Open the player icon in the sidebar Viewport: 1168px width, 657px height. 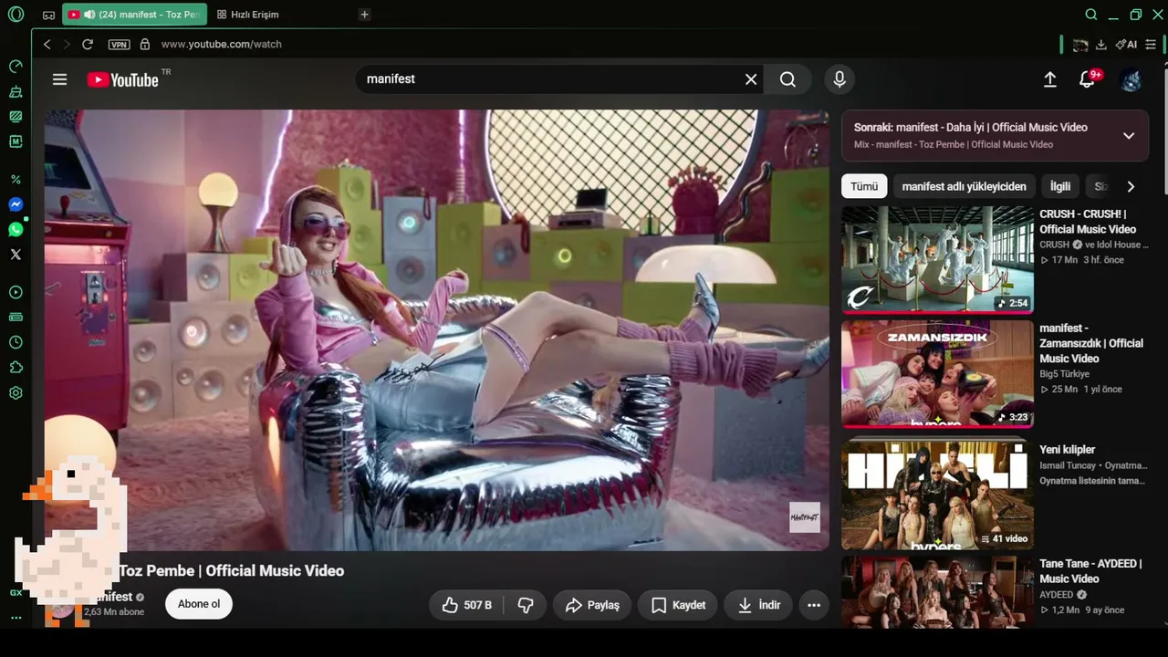pyautogui.click(x=16, y=293)
